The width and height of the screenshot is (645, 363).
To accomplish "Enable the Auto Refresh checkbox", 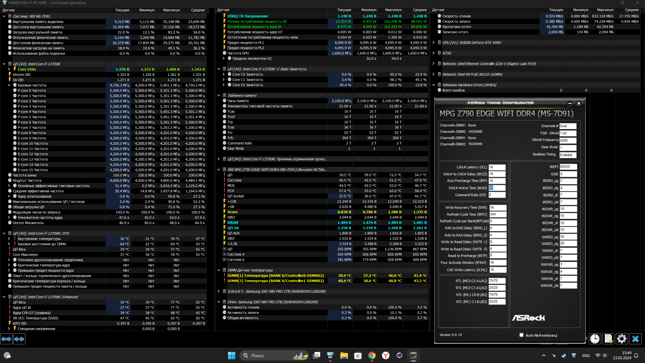I will [521, 335].
